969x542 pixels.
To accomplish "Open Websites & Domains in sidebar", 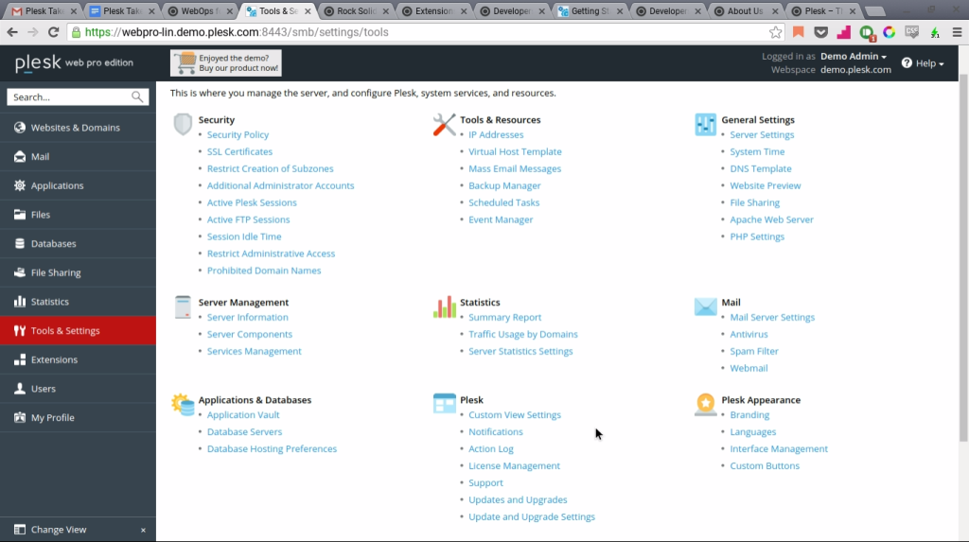I will tap(76, 128).
